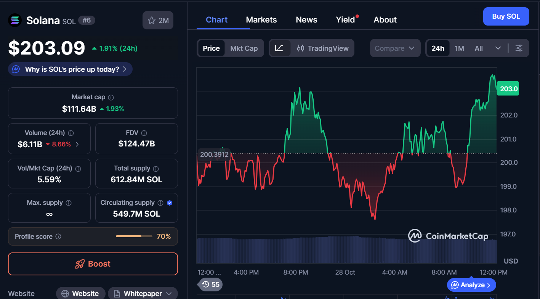Switch to the Yield tab
540x299 pixels.
click(x=345, y=20)
